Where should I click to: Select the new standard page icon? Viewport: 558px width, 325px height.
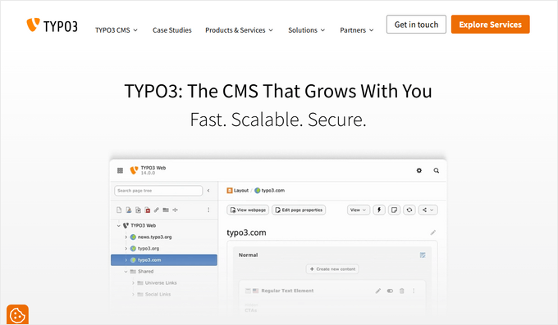click(x=119, y=210)
